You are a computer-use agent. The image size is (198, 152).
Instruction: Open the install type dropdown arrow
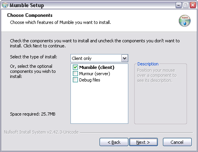tap(125, 58)
